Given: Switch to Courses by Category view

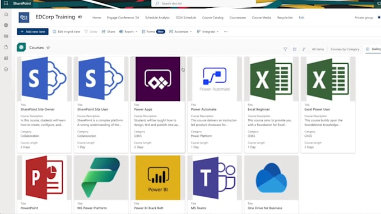Looking at the screenshot, I should 345,49.
